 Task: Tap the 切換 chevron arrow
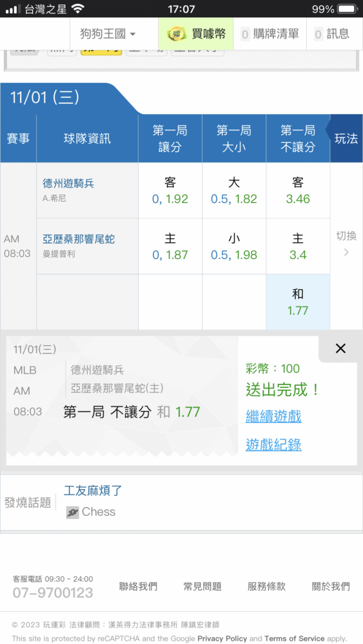(x=346, y=252)
